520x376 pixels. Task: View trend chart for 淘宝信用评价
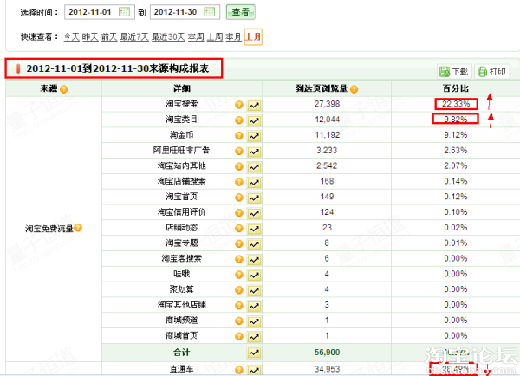(254, 213)
